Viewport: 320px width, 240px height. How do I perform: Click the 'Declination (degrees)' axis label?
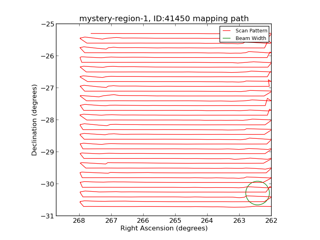point(34,120)
